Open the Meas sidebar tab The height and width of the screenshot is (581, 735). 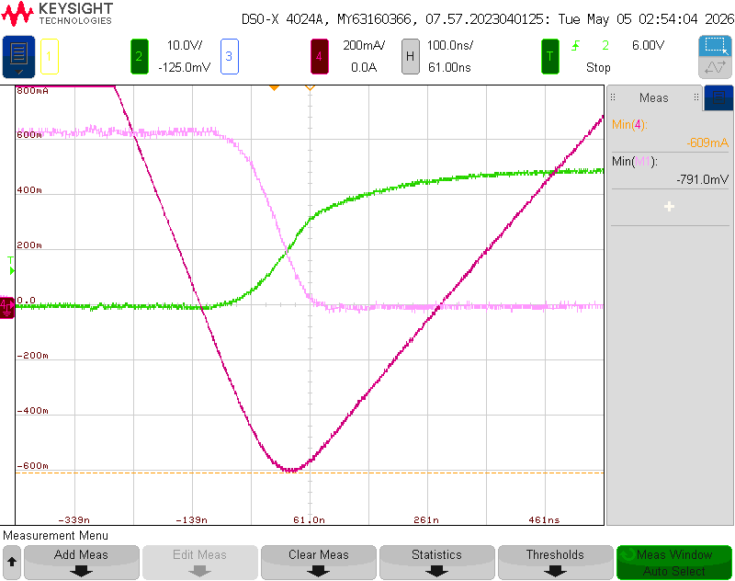tap(654, 97)
